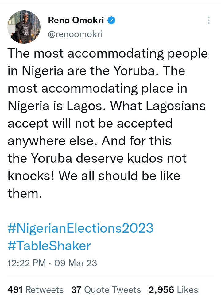The width and height of the screenshot is (221, 299).
Task: Click the tweet's first line of text
Action: click(x=107, y=54)
